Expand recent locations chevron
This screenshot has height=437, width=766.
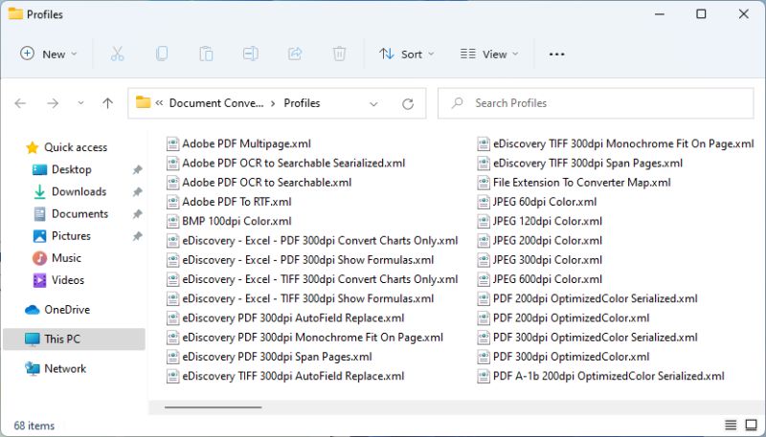point(80,103)
